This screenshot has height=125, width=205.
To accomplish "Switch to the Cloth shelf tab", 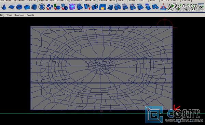I will (x=175, y=1).
